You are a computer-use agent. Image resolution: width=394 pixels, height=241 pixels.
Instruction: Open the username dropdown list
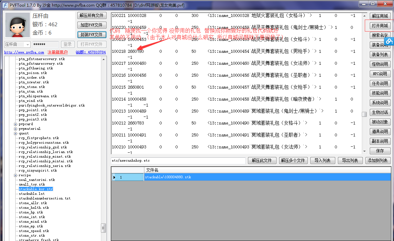pos(27,44)
